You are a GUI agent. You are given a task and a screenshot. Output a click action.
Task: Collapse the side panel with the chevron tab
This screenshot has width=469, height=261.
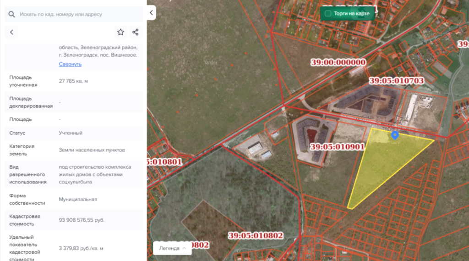(151, 13)
